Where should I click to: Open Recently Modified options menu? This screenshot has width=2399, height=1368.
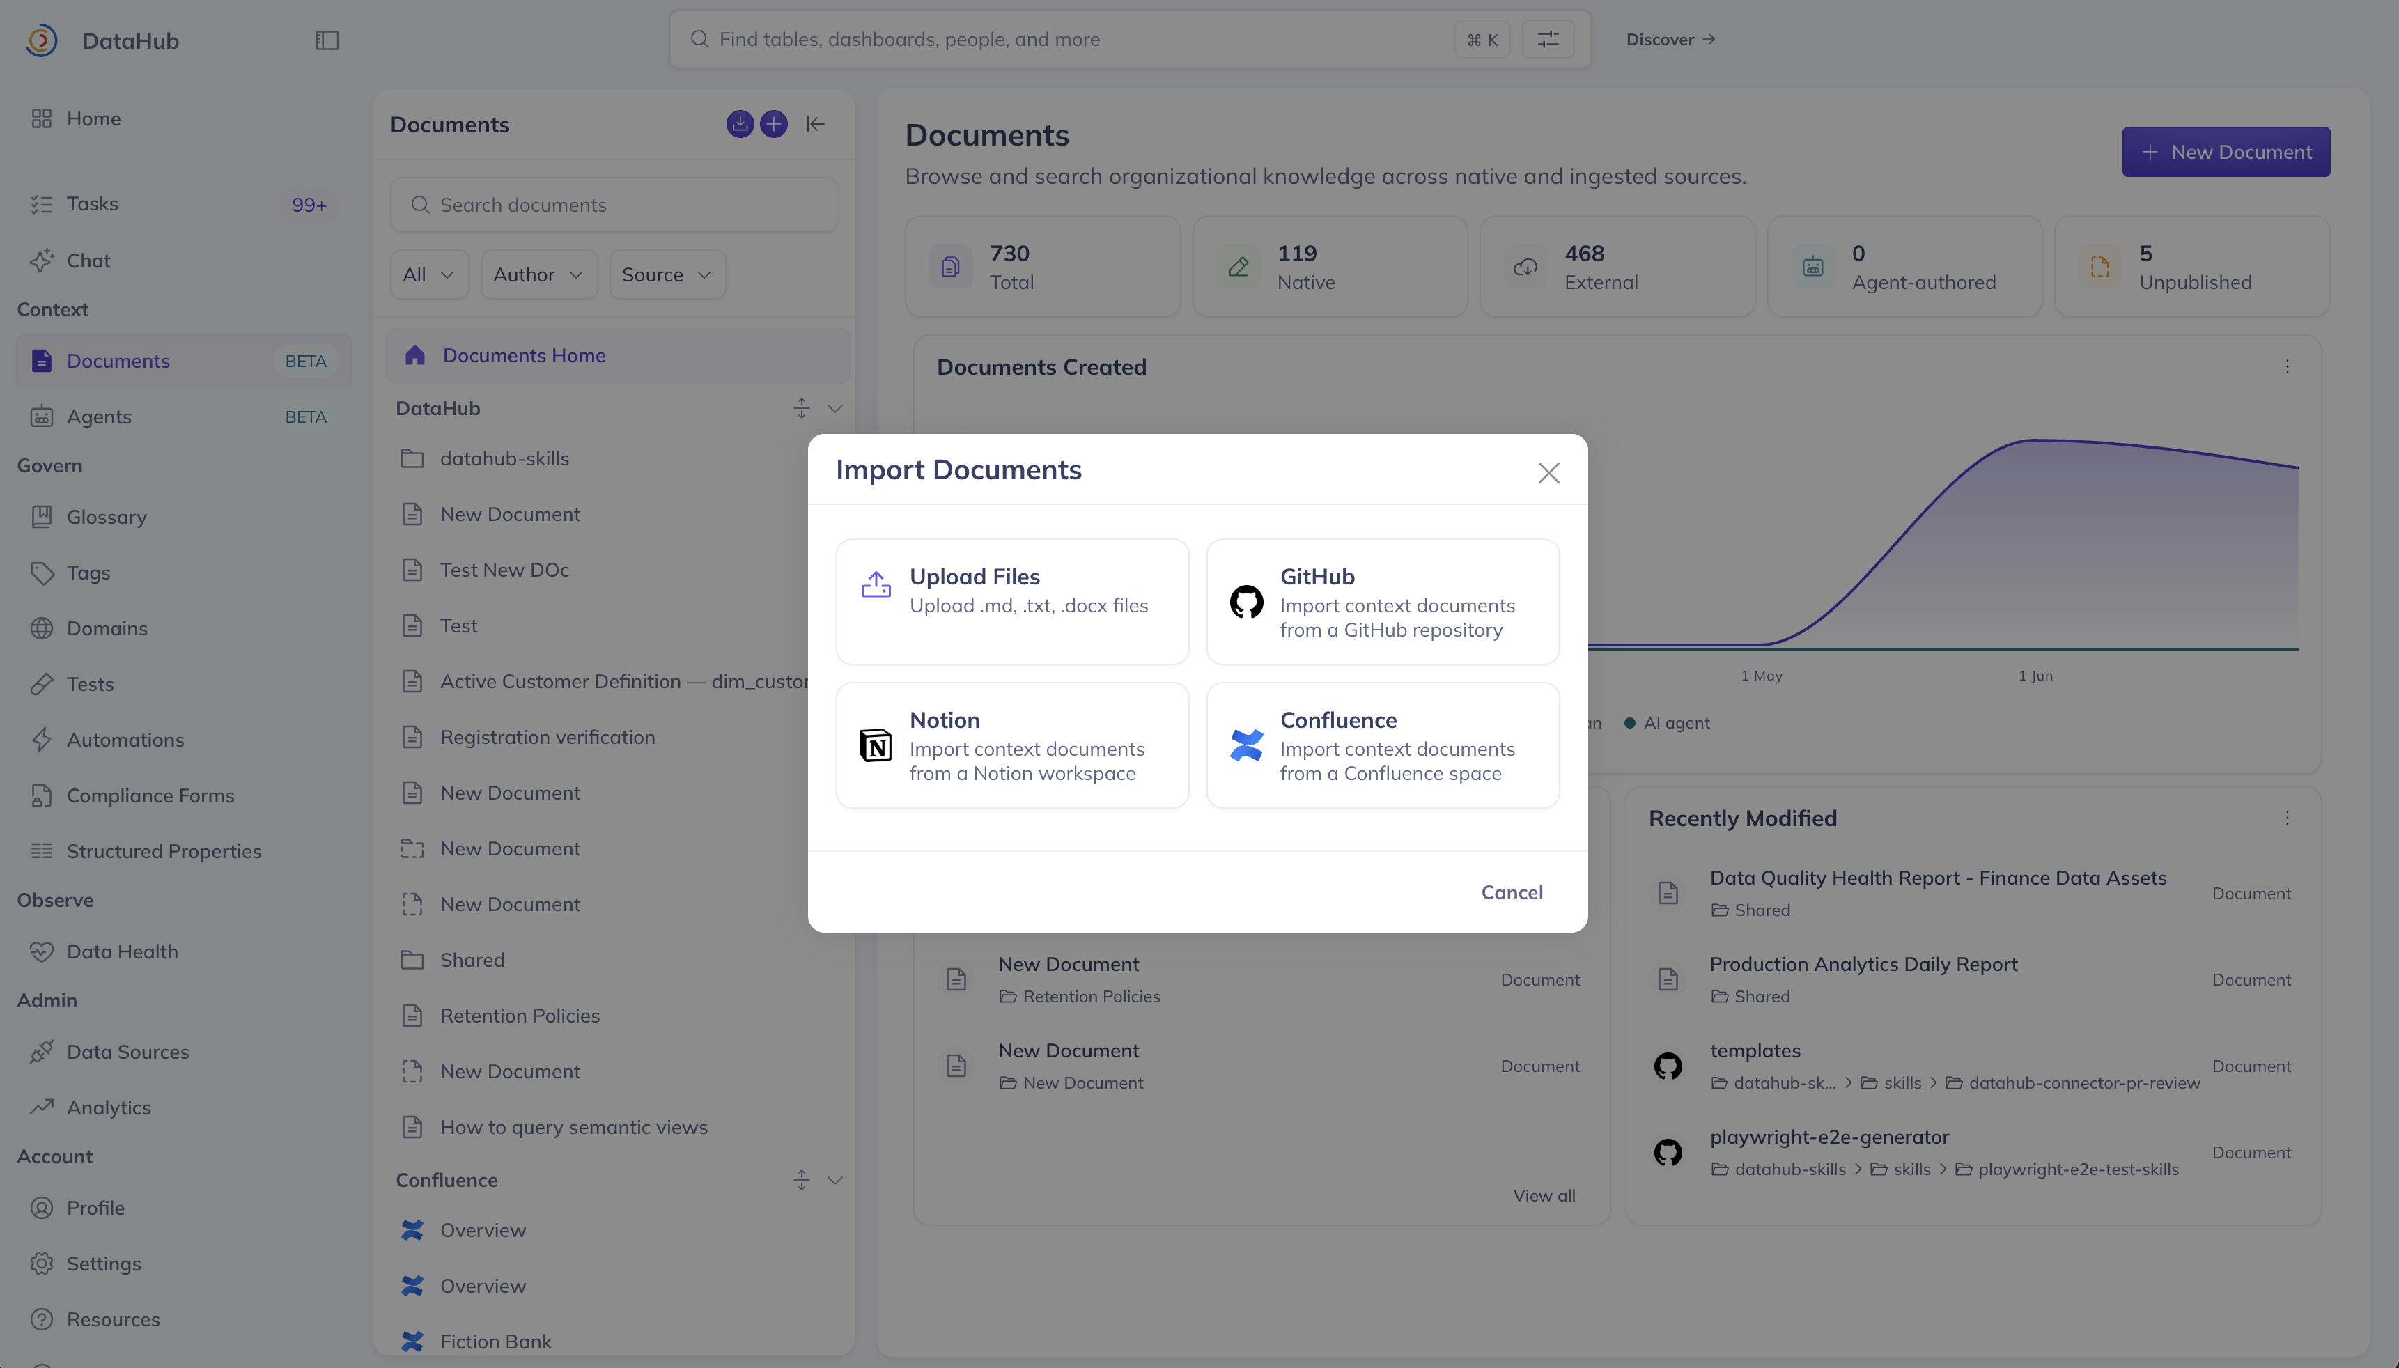(2288, 818)
